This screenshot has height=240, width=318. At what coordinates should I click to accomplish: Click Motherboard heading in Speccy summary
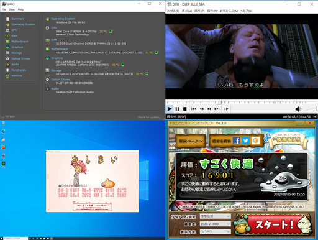tap(60, 49)
